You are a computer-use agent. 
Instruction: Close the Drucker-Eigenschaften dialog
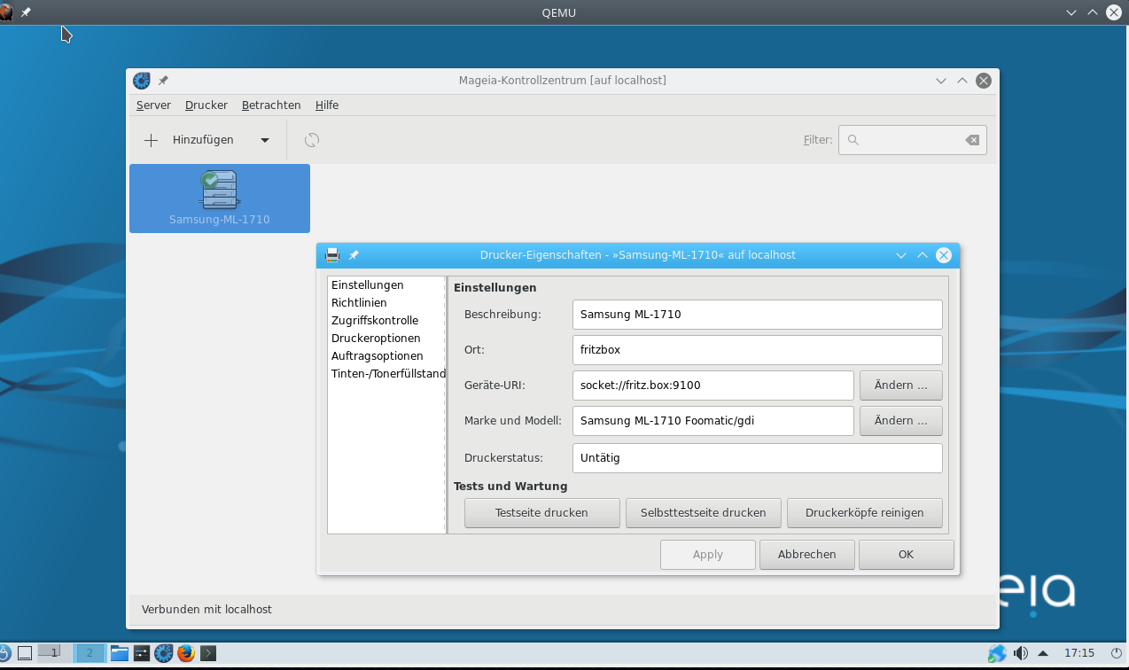coord(944,255)
